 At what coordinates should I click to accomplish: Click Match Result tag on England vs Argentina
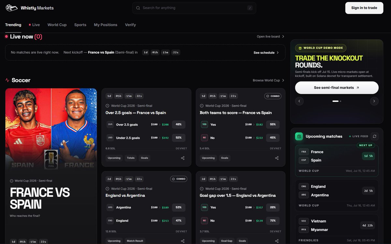point(135,241)
